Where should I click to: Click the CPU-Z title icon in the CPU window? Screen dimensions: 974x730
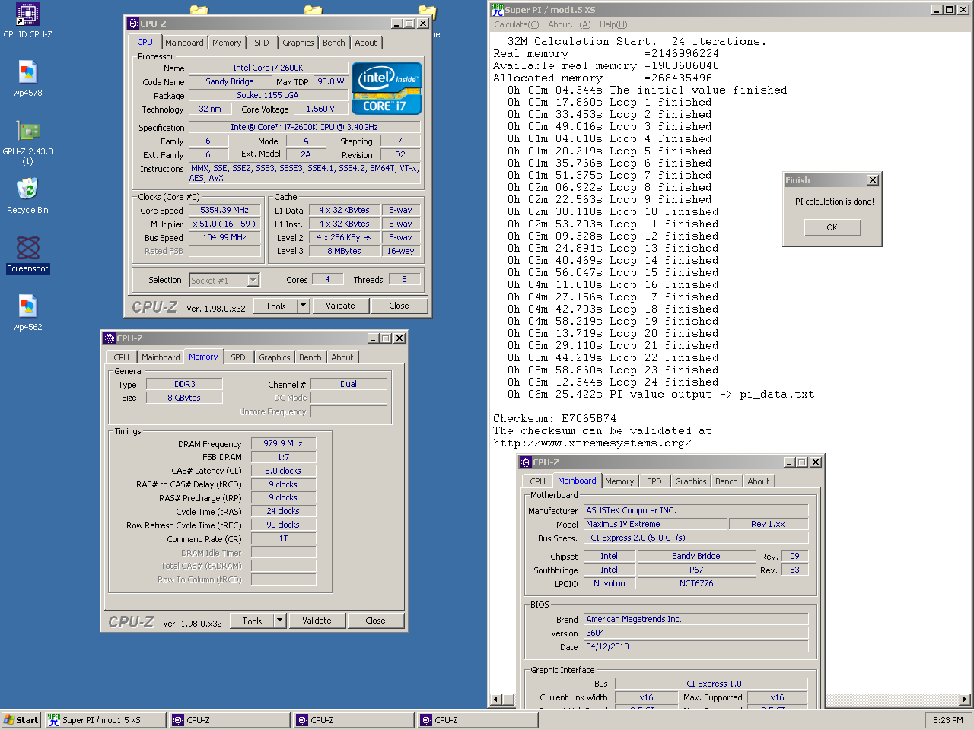click(x=133, y=24)
